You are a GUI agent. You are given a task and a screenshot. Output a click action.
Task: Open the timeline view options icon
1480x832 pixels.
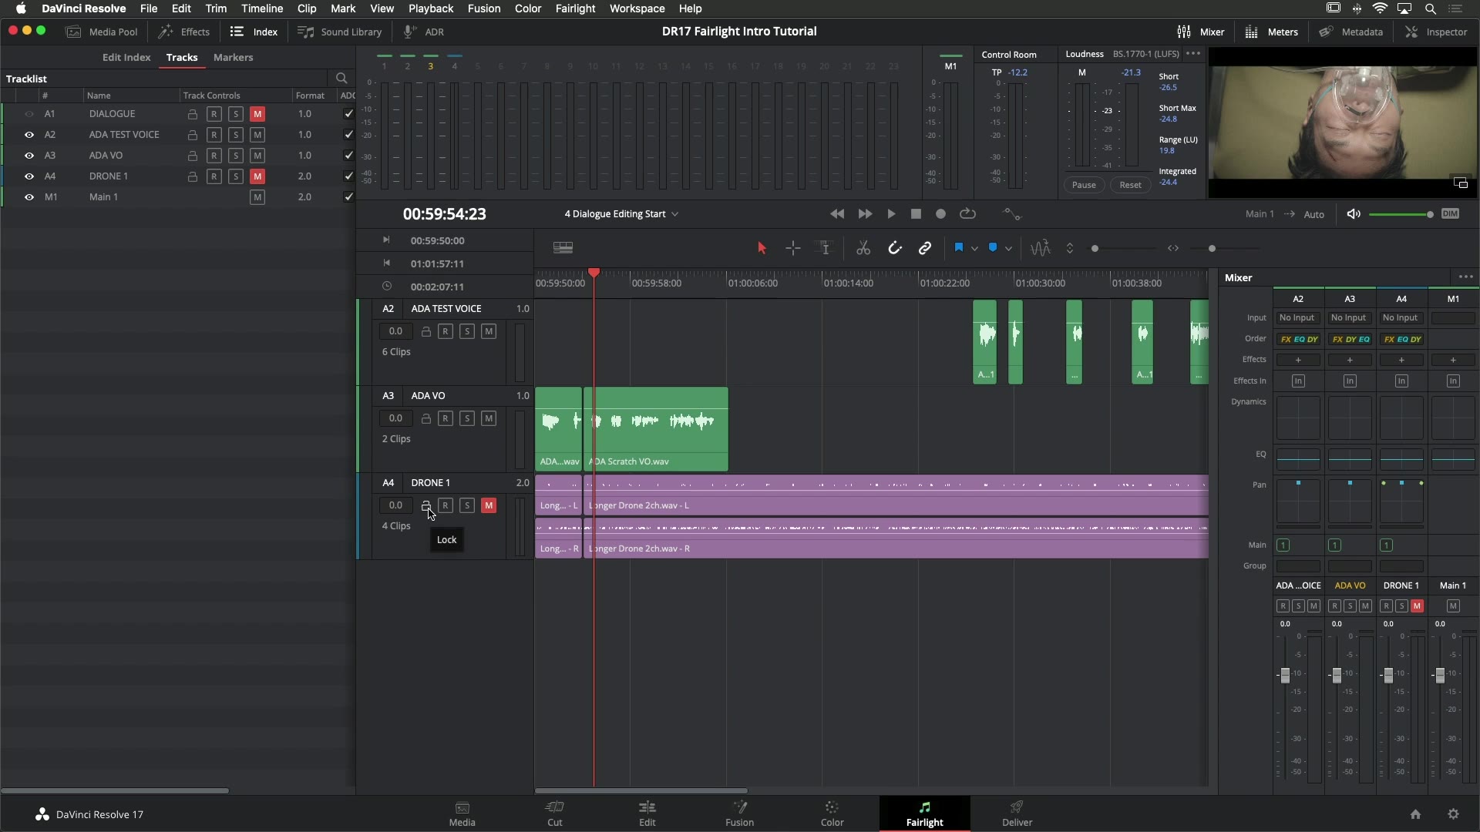(563, 248)
